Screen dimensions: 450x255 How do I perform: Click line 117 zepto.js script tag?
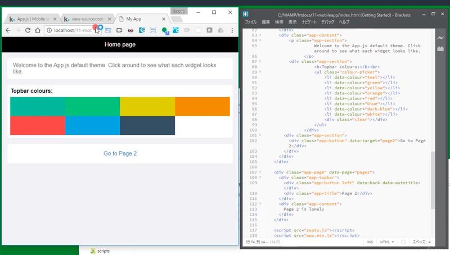coord(314,230)
